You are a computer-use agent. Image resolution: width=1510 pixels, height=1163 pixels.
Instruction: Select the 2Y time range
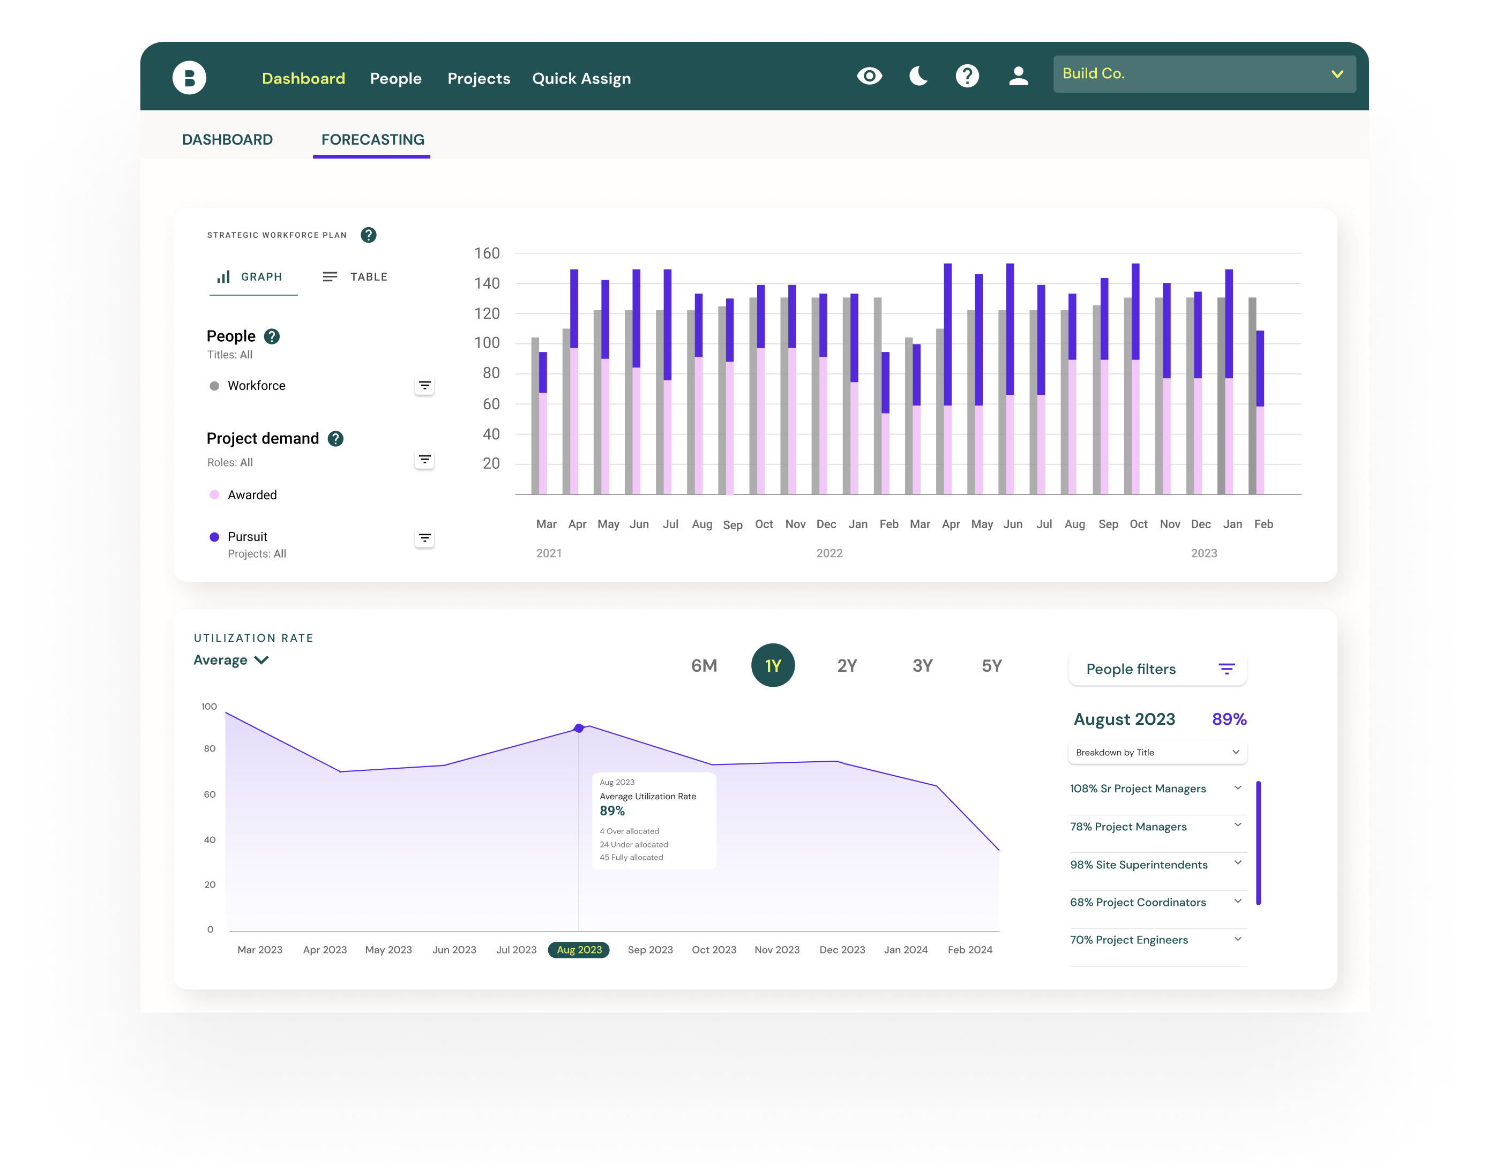(x=846, y=665)
